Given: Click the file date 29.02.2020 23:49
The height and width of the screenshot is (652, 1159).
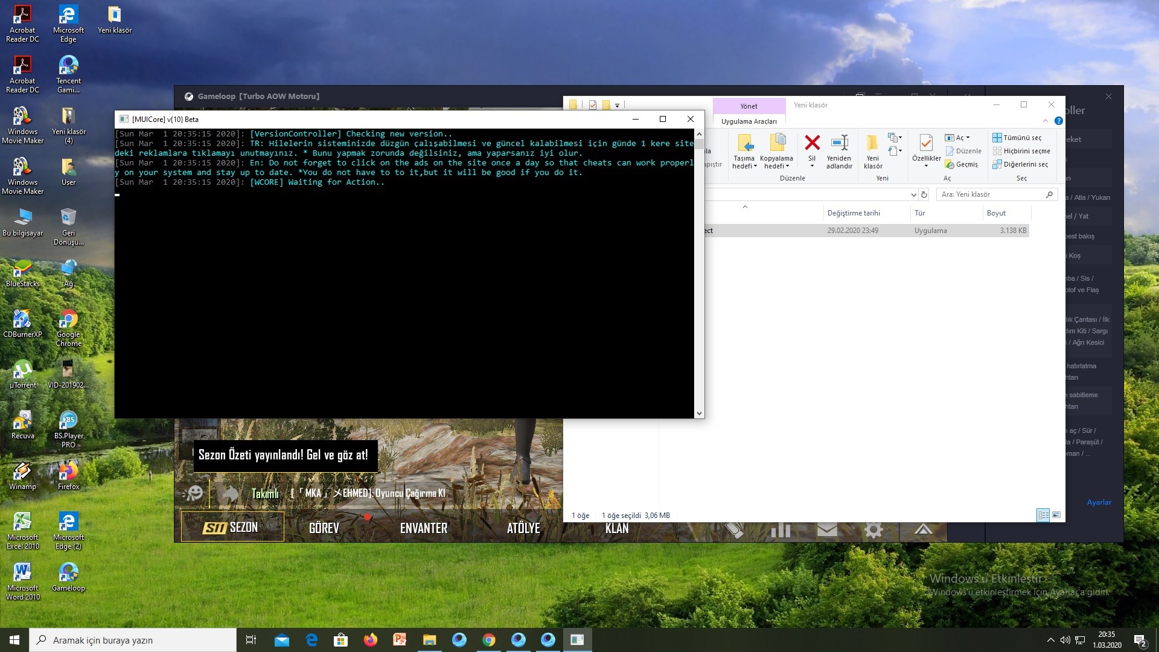Looking at the screenshot, I should (852, 231).
